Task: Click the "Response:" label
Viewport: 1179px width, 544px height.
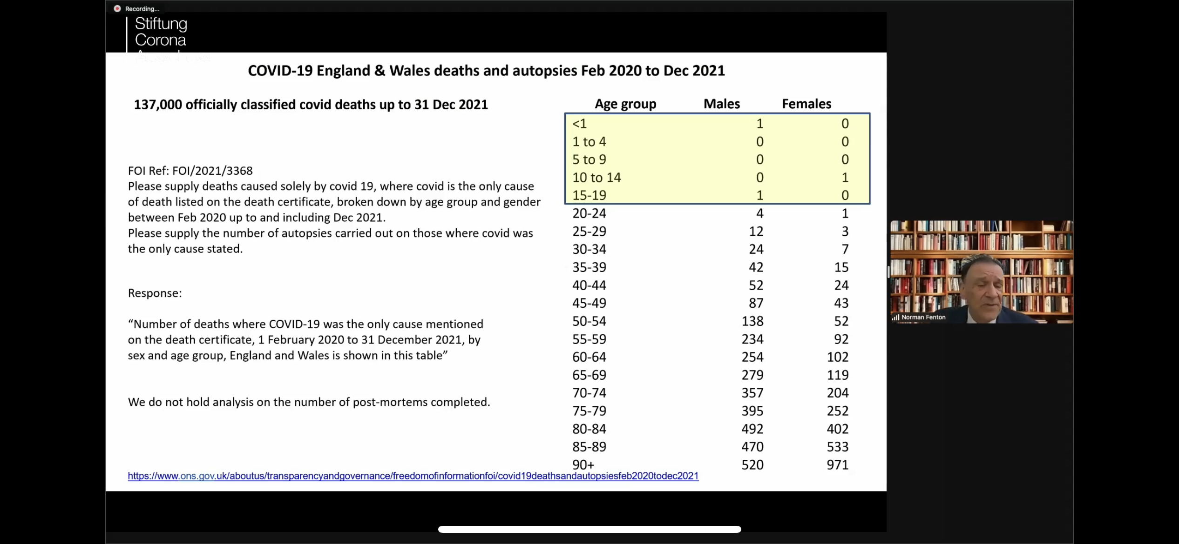Action: point(155,293)
